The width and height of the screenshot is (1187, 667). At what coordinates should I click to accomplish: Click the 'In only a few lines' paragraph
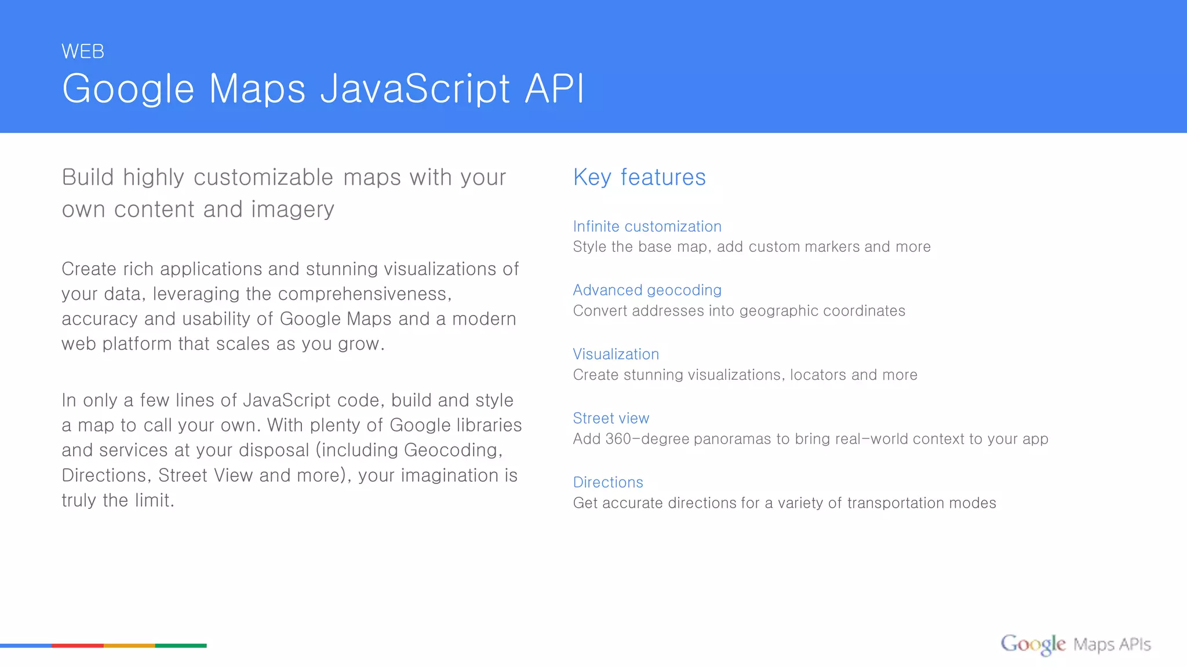pos(292,450)
